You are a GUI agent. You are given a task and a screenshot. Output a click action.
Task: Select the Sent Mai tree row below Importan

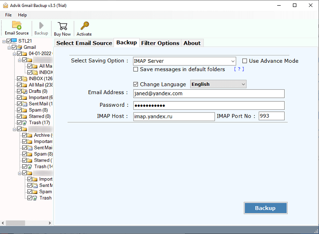click(43, 148)
